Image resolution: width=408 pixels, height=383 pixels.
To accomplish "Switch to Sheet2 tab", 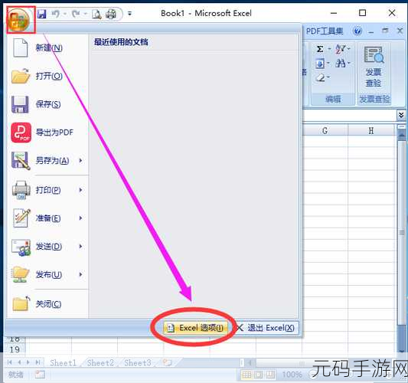I will click(x=100, y=362).
